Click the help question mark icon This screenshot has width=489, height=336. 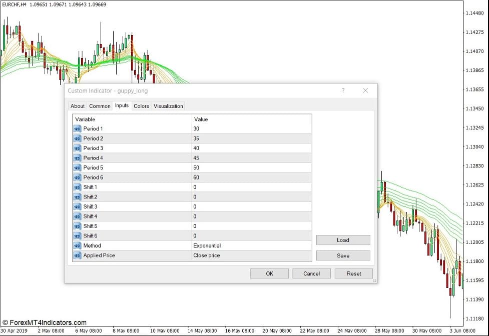coord(343,90)
